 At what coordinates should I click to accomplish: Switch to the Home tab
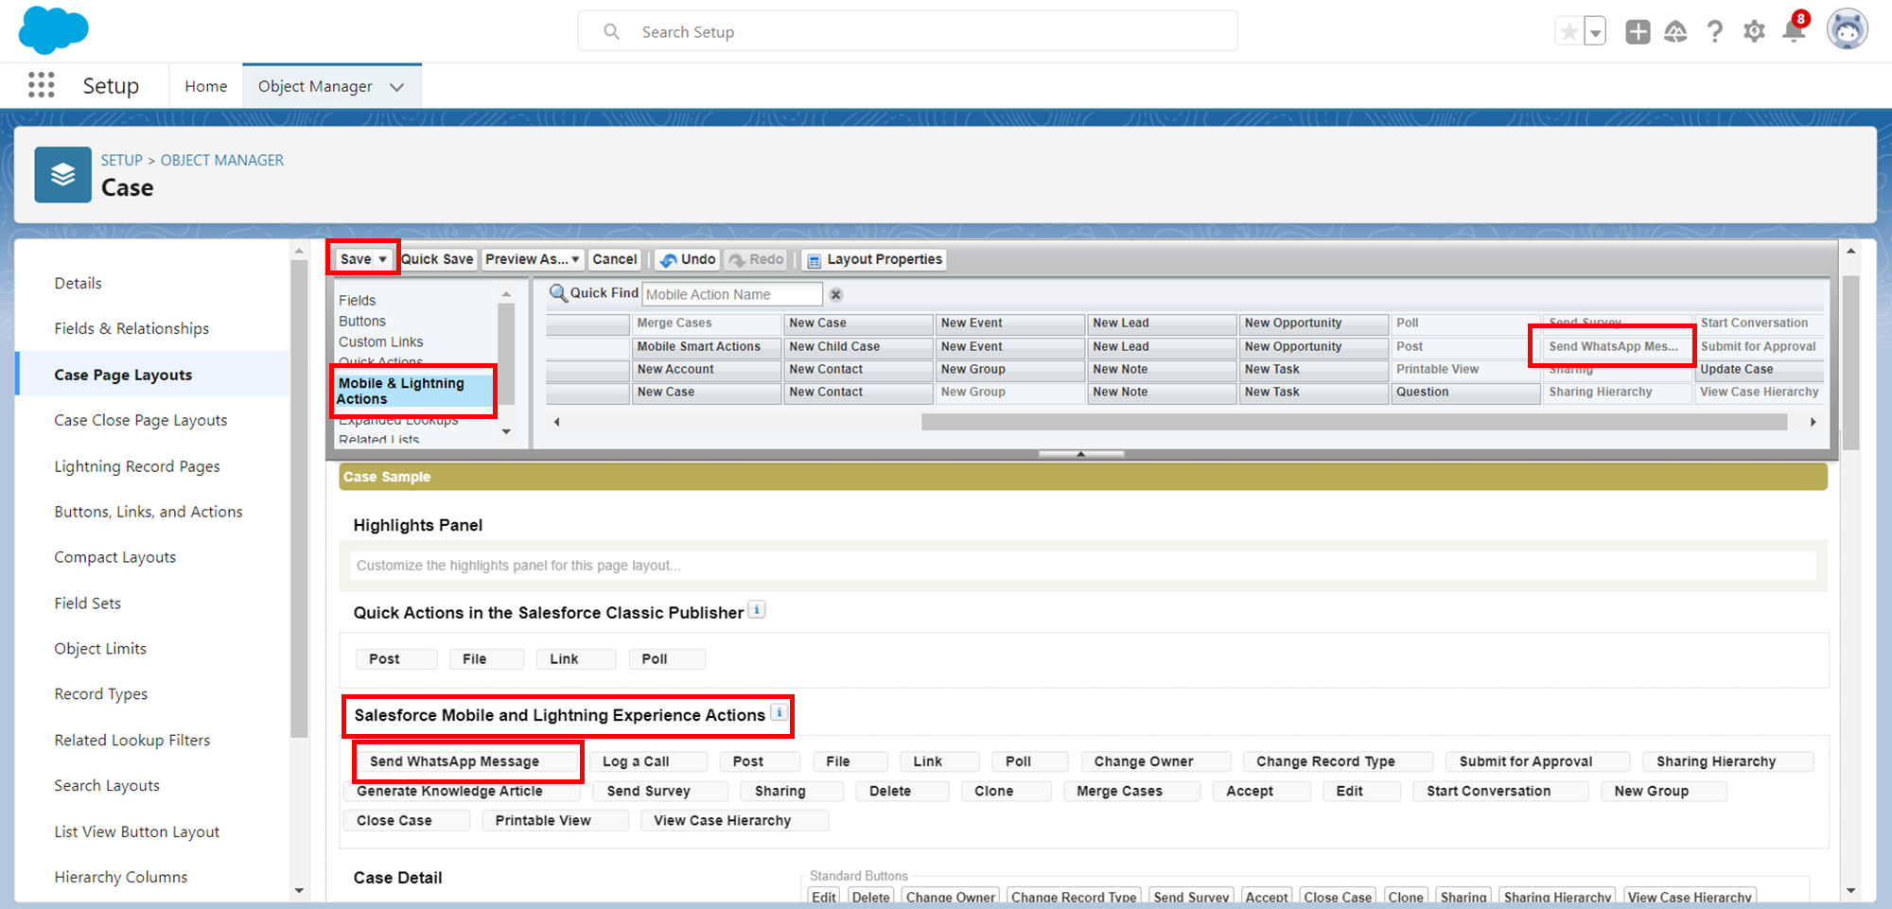pyautogui.click(x=206, y=86)
